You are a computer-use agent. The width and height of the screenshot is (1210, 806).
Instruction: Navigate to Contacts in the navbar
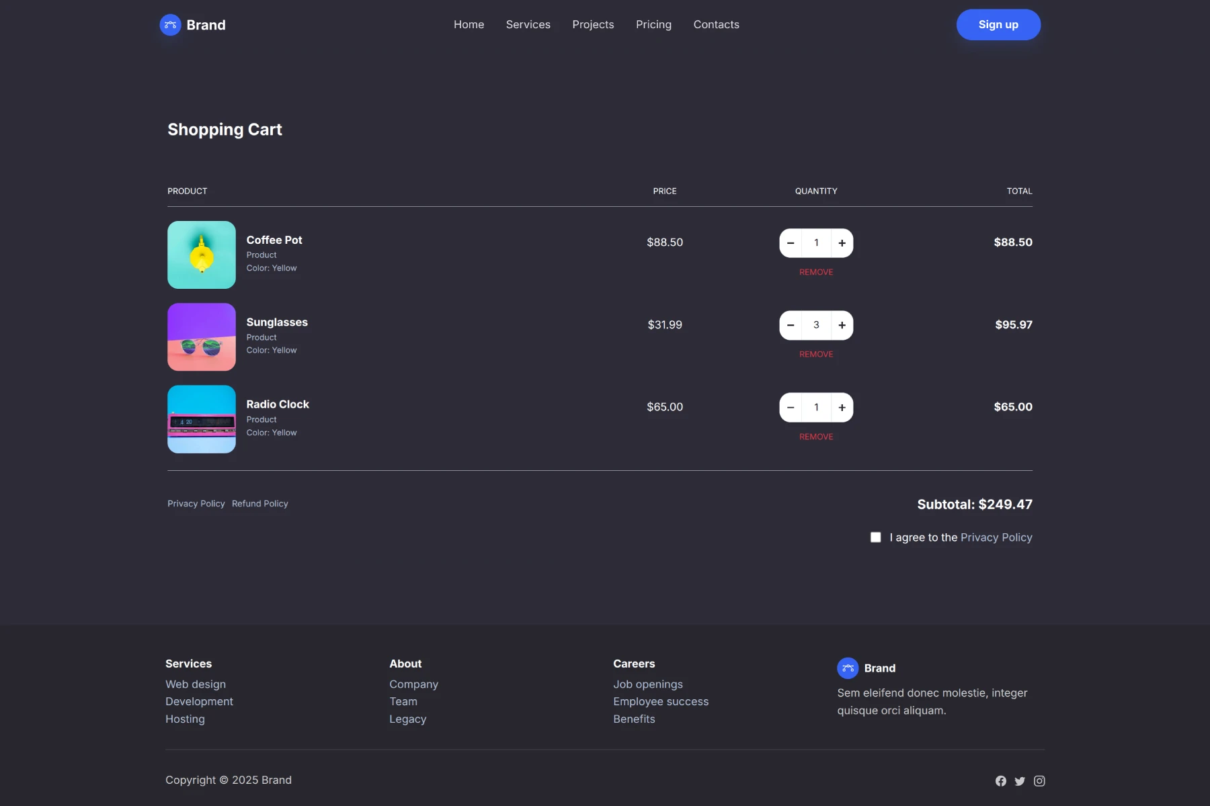716,25
